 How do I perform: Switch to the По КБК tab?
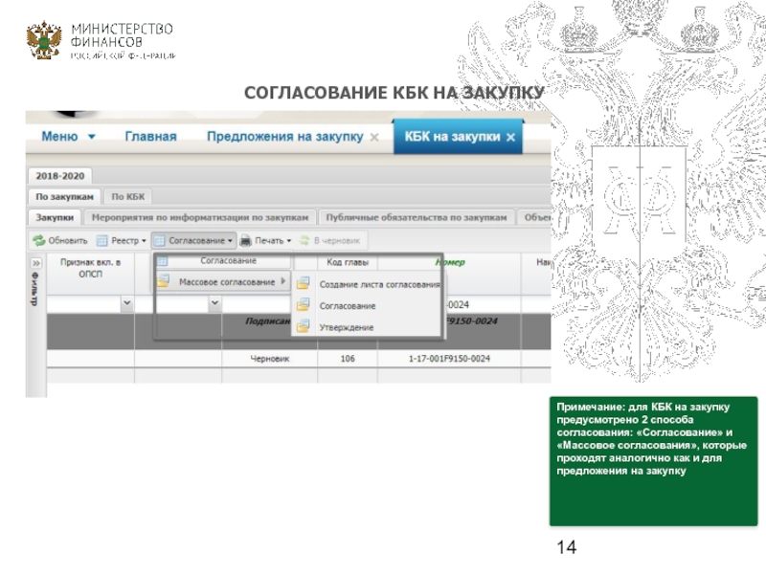click(128, 197)
